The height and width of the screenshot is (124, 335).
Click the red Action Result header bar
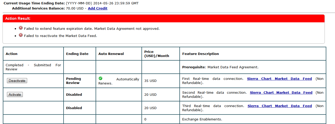click(164, 18)
